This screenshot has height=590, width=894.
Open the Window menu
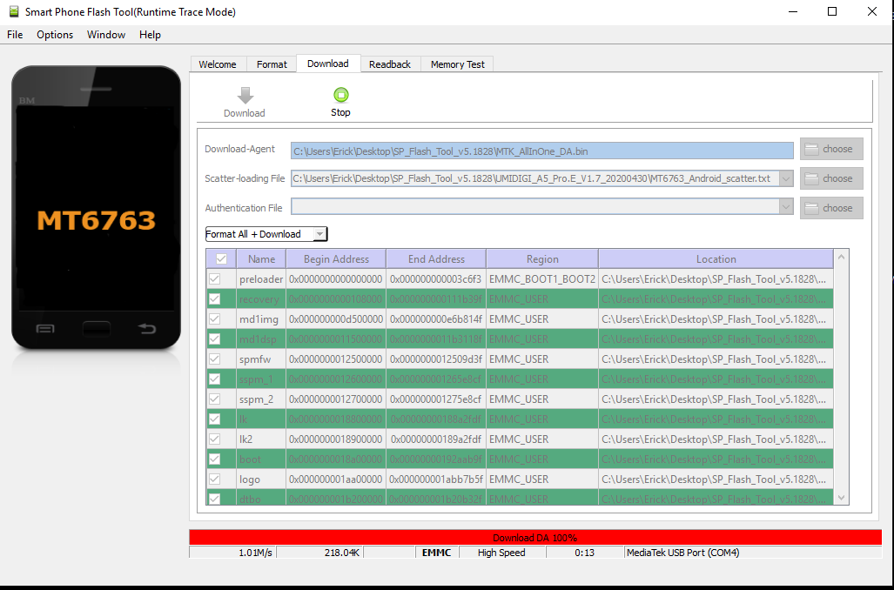pos(106,35)
